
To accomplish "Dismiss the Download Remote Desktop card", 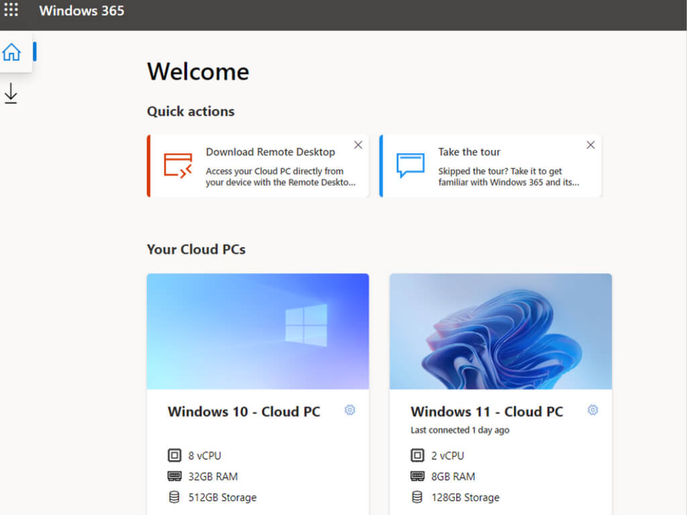I will coord(358,145).
